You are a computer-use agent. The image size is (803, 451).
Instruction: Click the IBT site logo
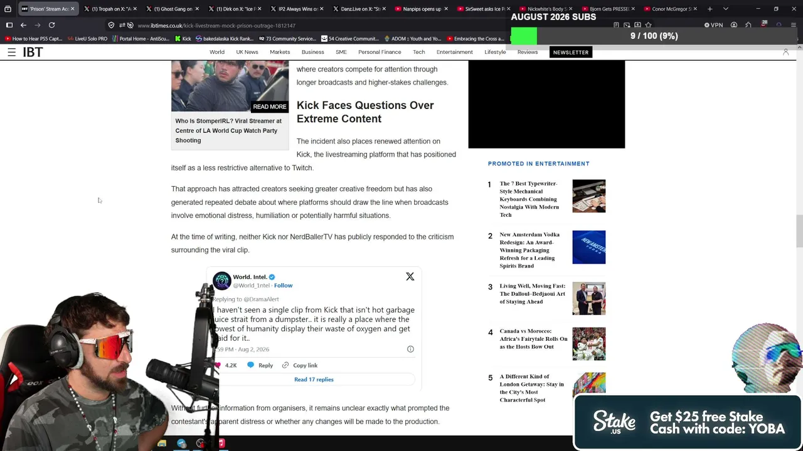[33, 53]
